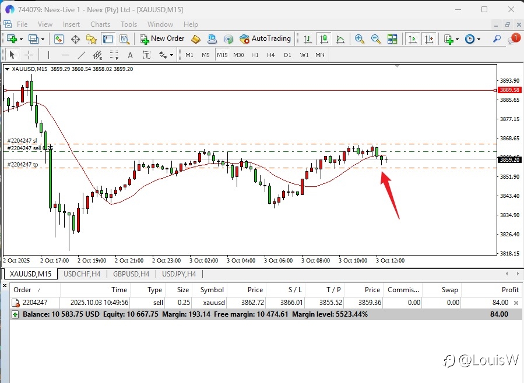Enable chart Auto Scroll toggle
524x383 pixels.
pos(413,39)
